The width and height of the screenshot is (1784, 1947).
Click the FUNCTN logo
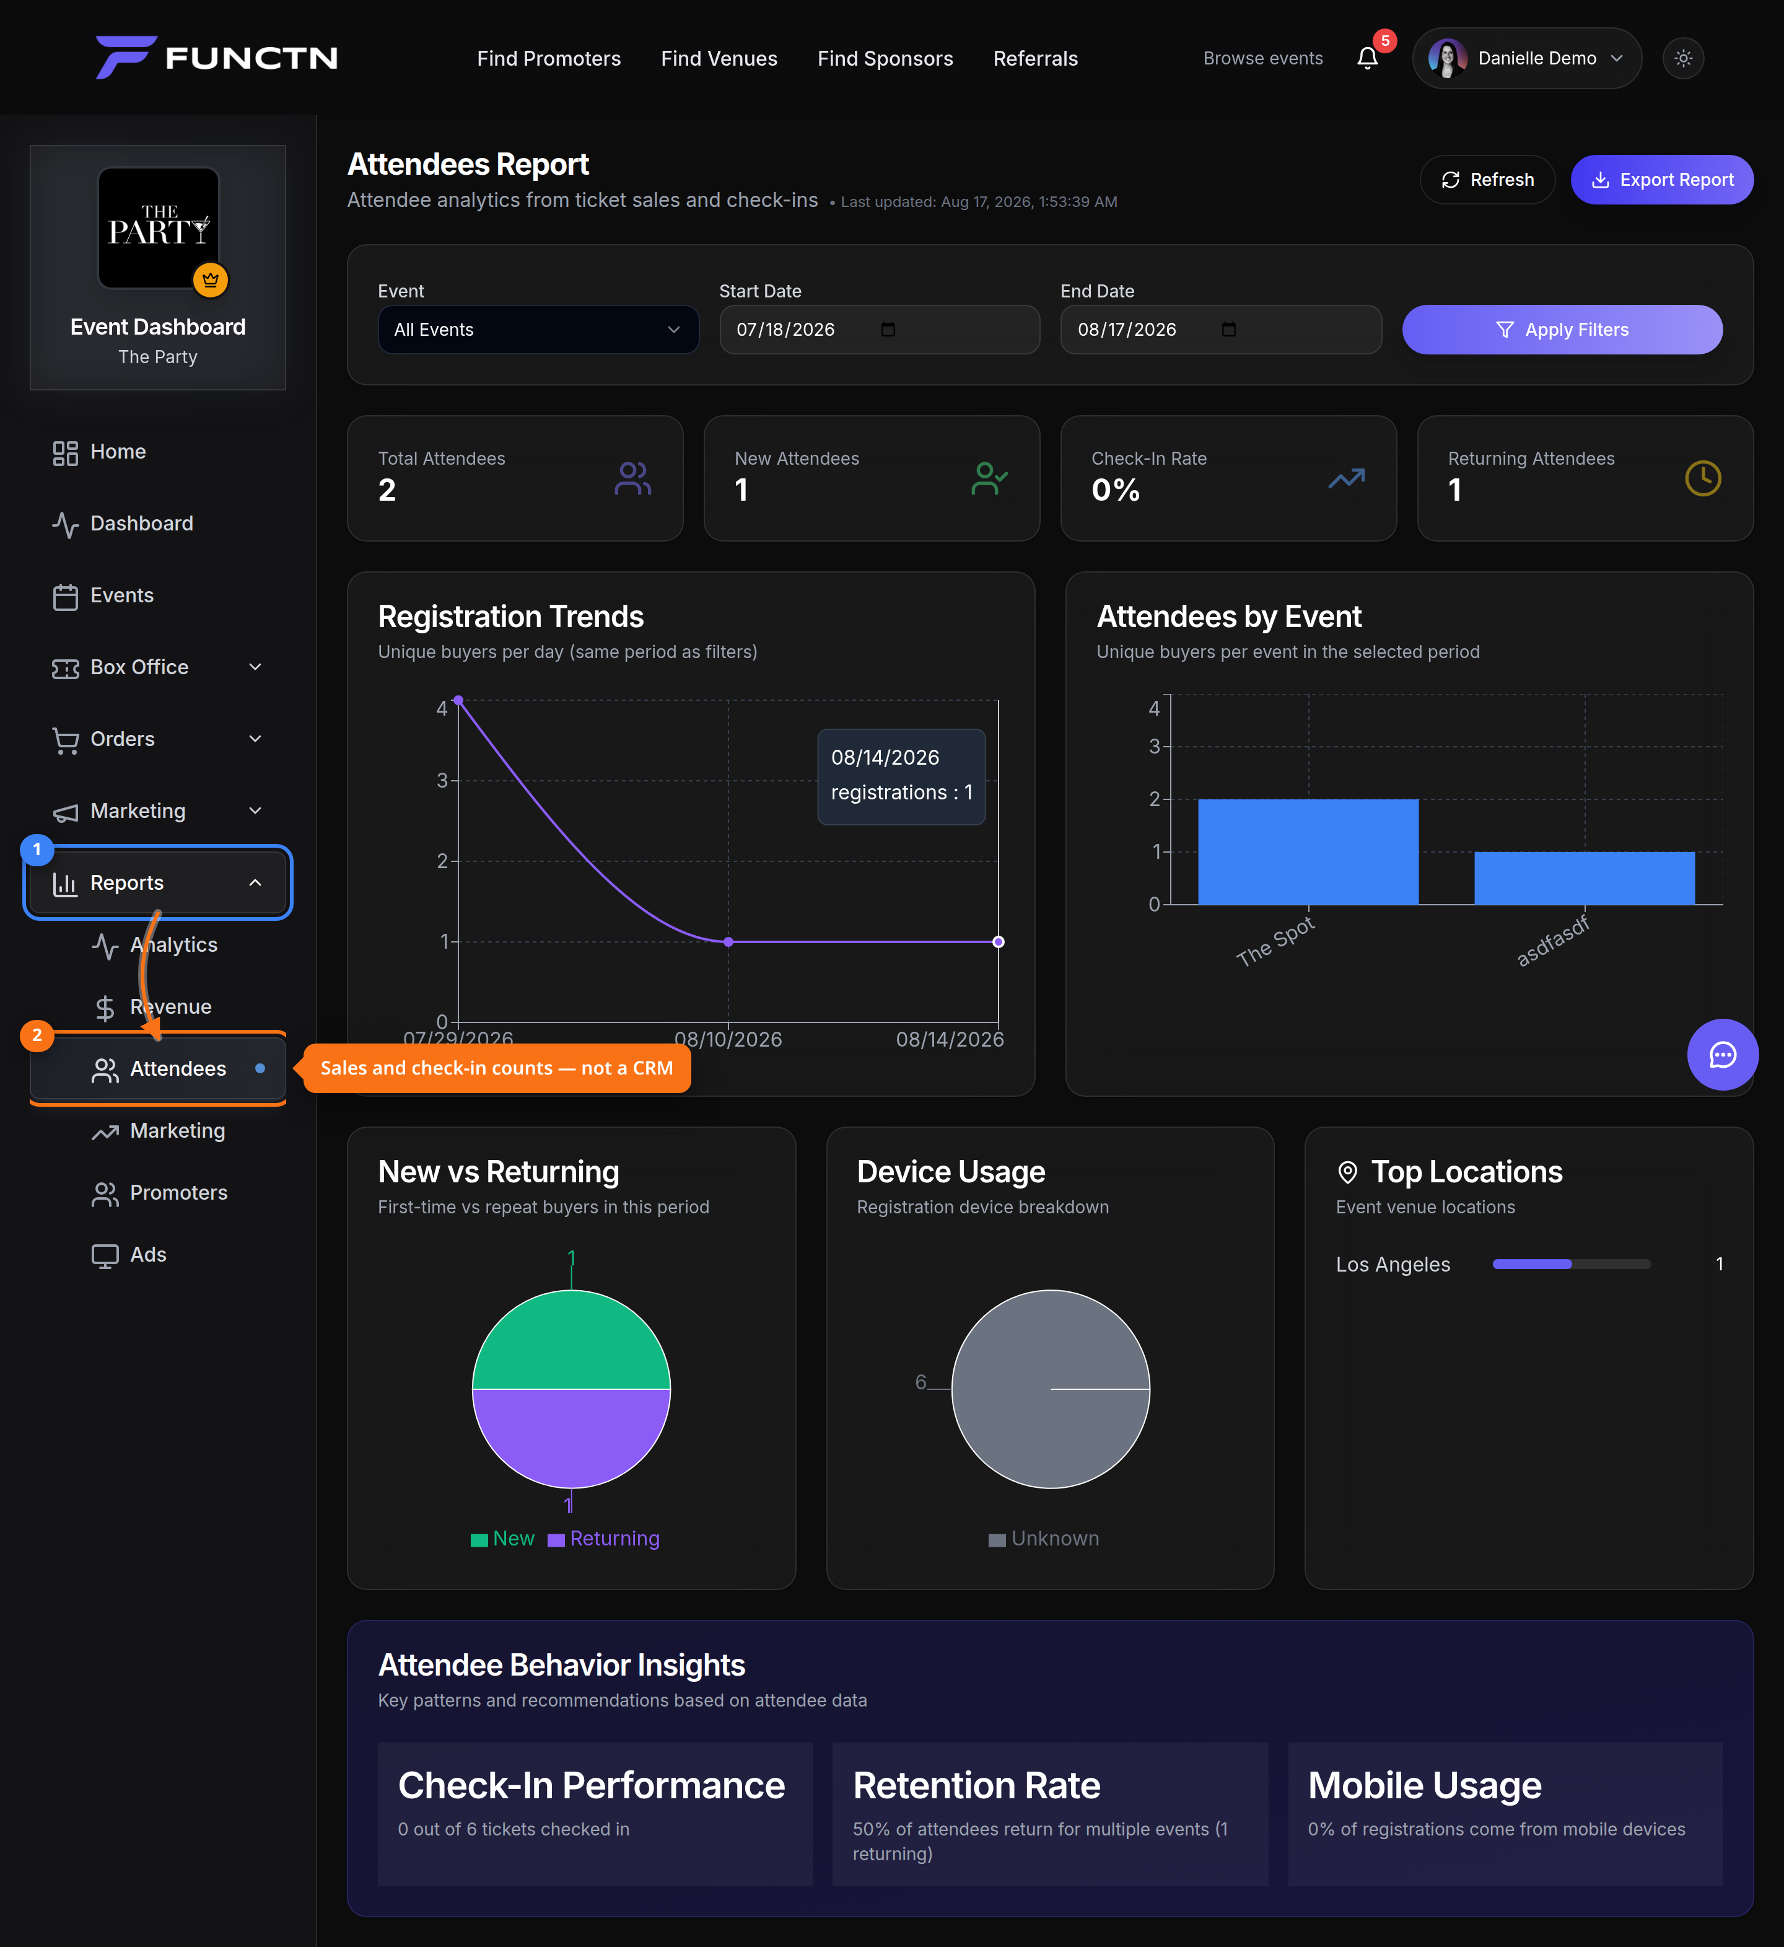(216, 57)
